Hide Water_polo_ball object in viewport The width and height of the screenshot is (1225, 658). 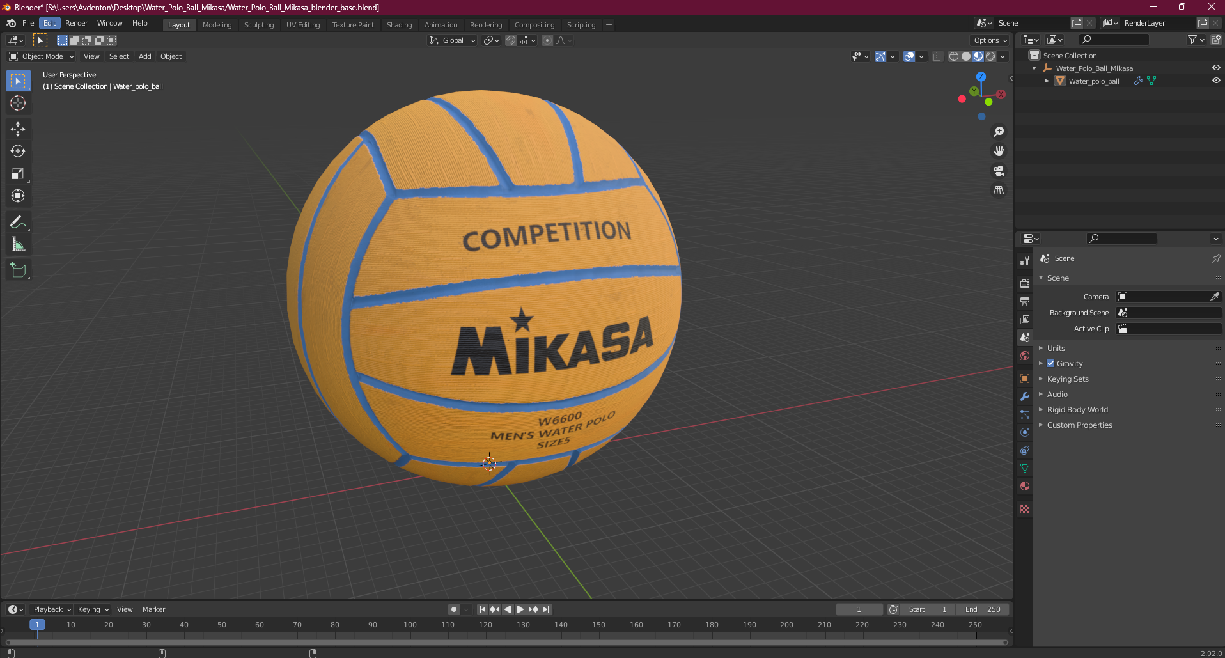point(1216,81)
